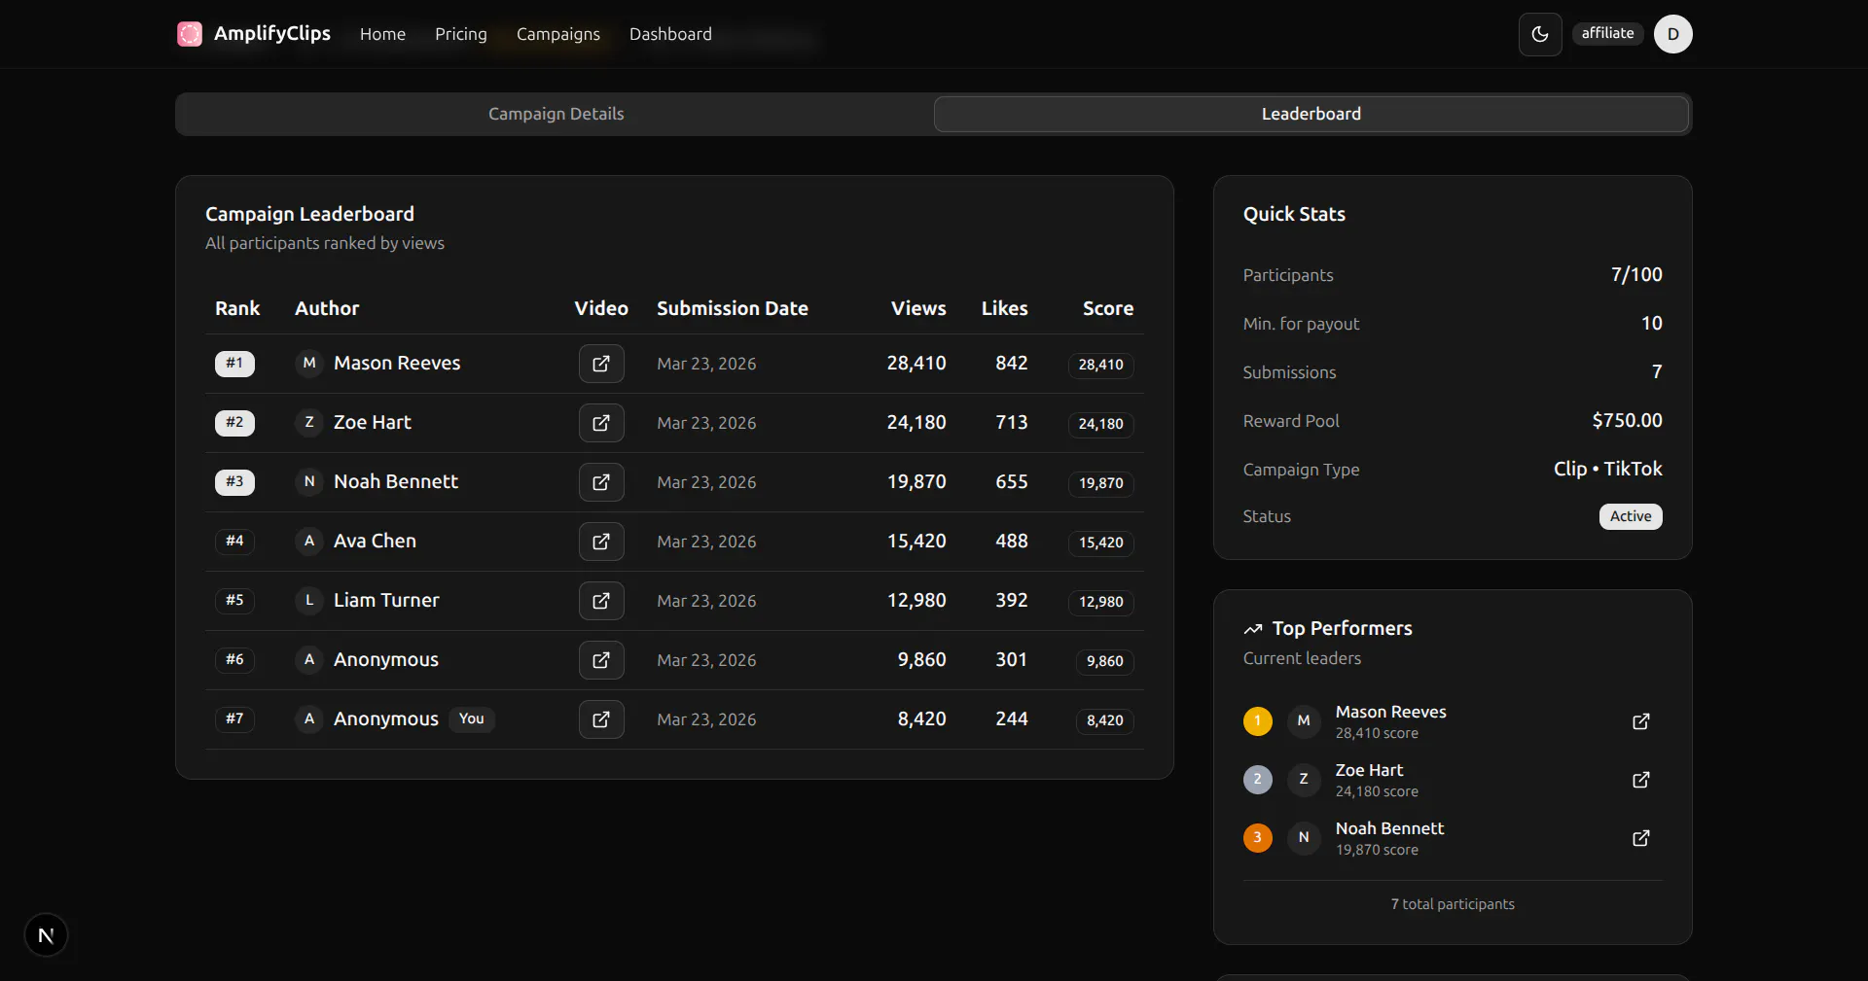
Task: Click Noah Bennett N avatar in table
Action: point(309,482)
